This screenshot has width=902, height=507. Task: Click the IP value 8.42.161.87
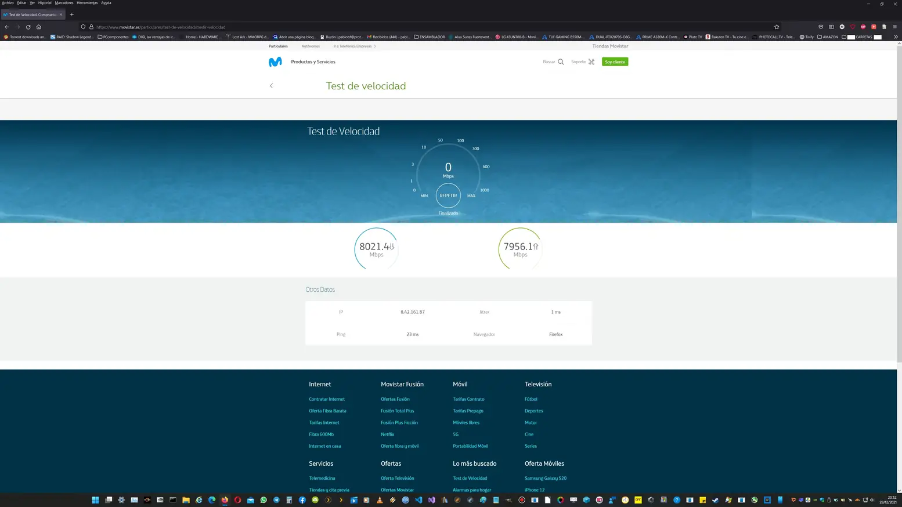tap(413, 312)
